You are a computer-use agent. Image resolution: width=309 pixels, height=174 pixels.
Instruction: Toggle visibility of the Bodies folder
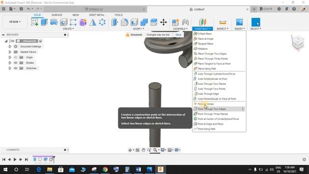point(15,63)
